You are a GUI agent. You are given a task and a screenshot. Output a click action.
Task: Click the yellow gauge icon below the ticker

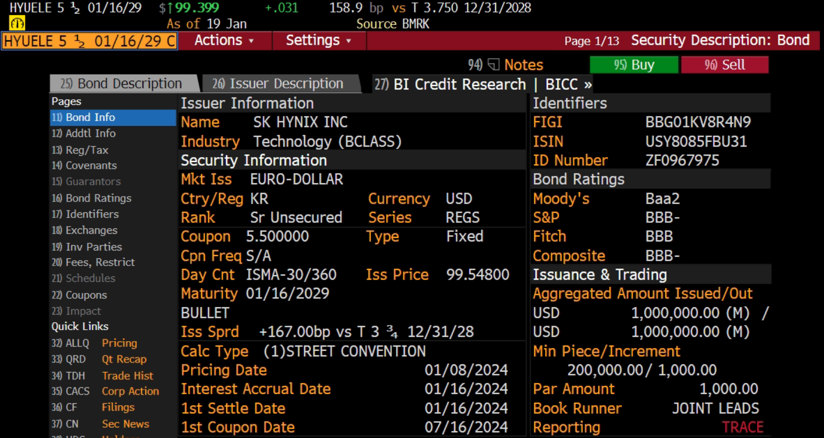click(17, 23)
